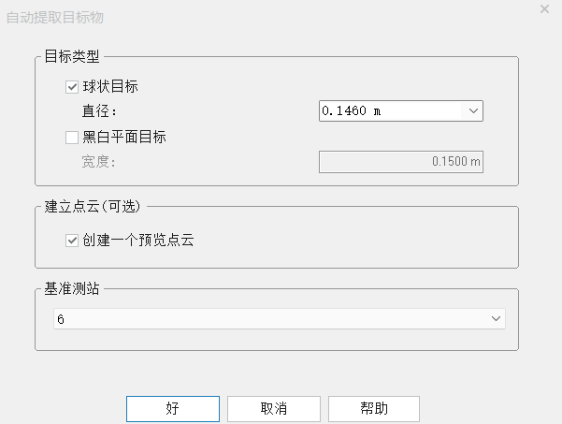Uncheck the 球状目标 checkbox
This screenshot has width=562, height=424.
click(72, 87)
